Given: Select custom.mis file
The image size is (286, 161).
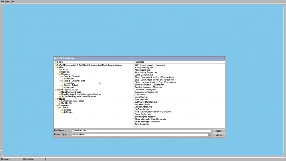Looking at the screenshot, I should coord(140,95).
